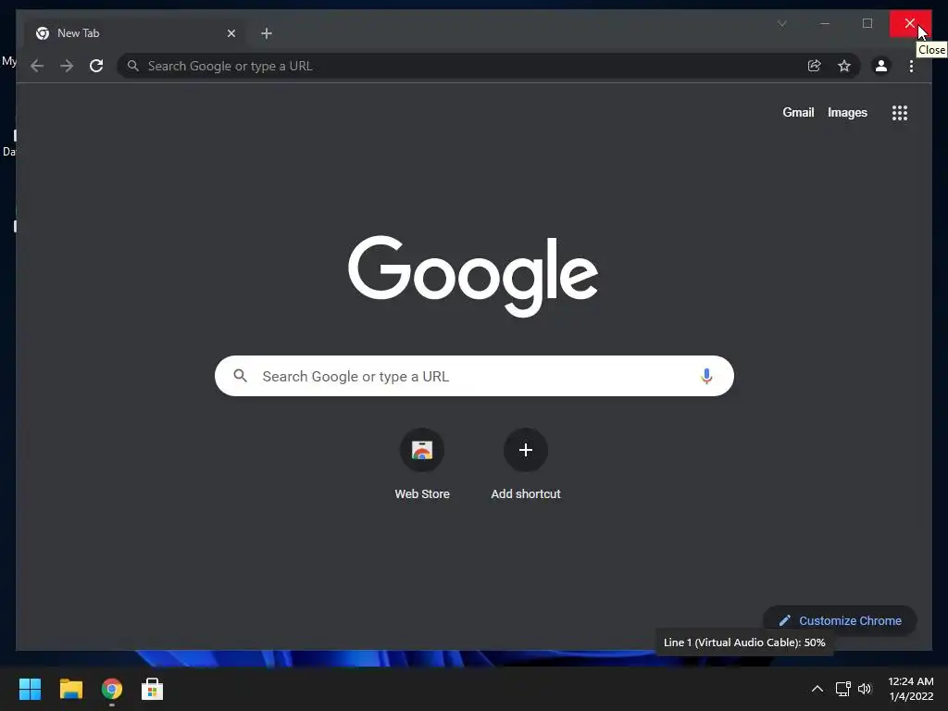Click magnifier icon in Google search box

240,376
